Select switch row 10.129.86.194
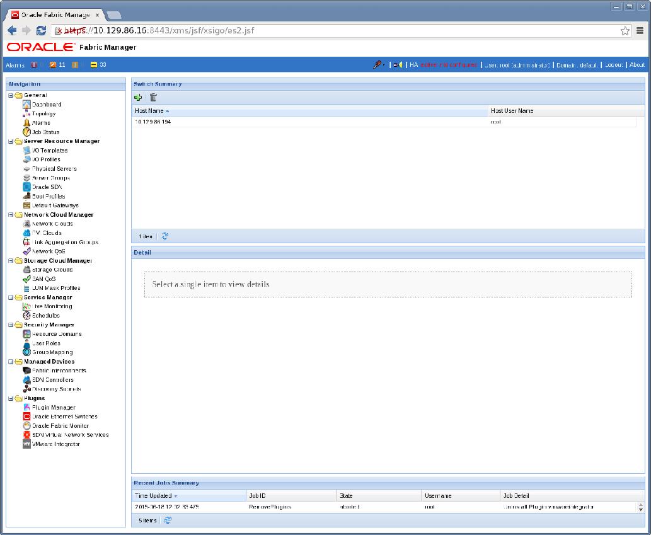 click(x=384, y=122)
